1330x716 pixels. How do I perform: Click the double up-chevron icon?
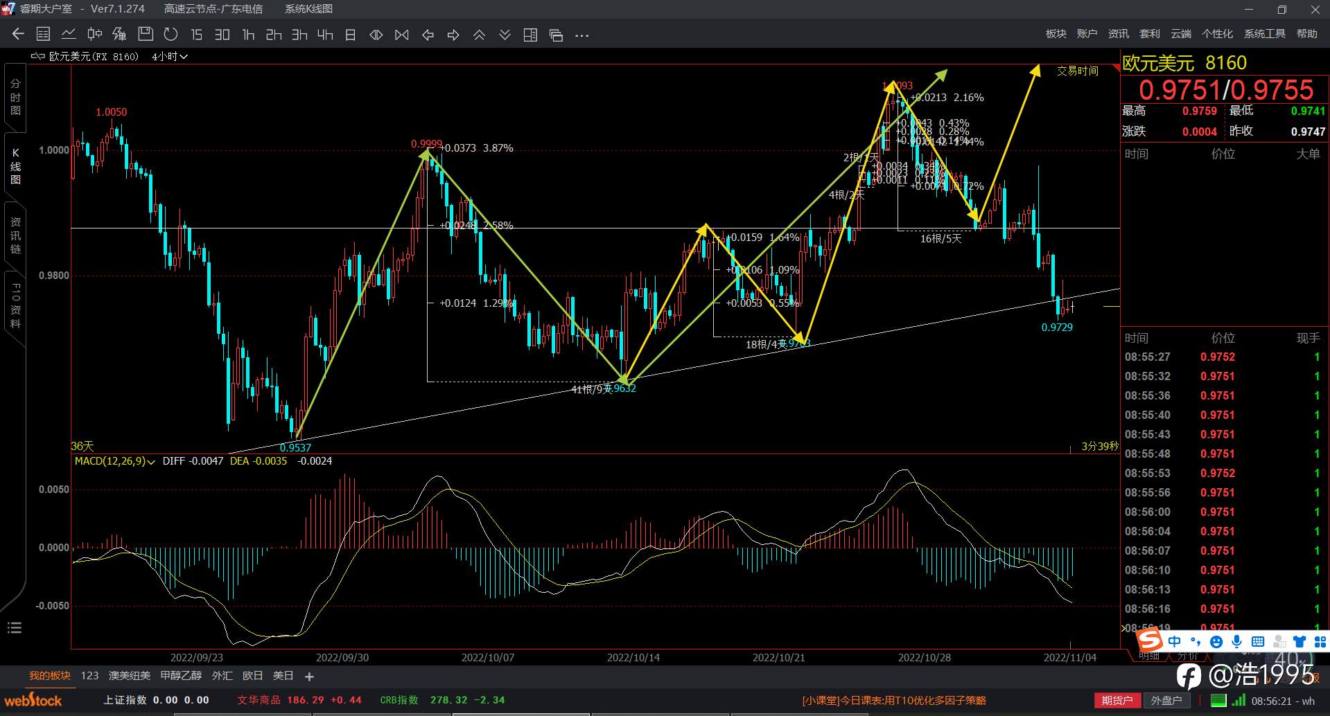click(479, 35)
